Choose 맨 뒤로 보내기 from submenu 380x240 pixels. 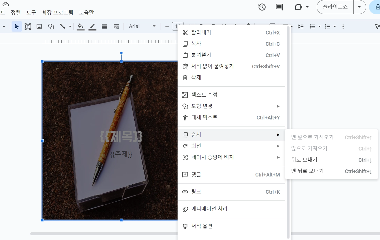(x=307, y=171)
